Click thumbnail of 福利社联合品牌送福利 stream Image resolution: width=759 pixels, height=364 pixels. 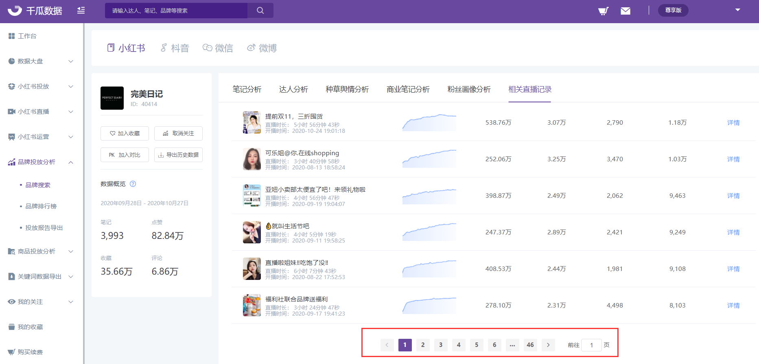click(252, 305)
